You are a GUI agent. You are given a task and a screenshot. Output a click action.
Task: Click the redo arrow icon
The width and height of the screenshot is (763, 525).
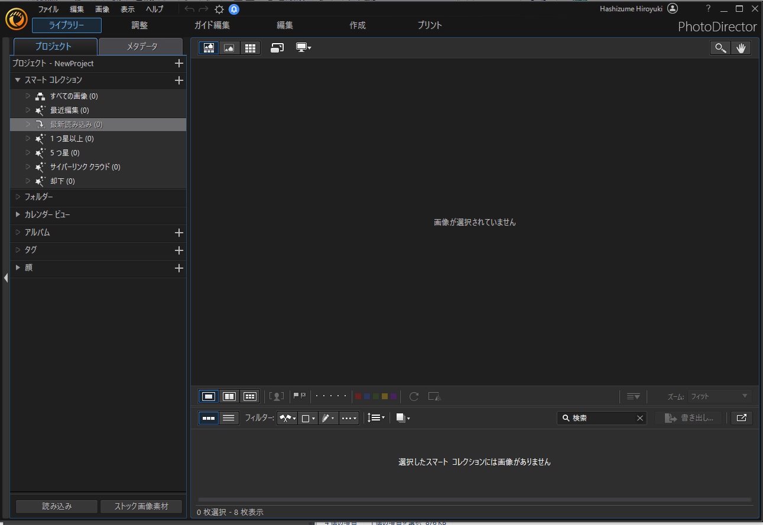(204, 9)
